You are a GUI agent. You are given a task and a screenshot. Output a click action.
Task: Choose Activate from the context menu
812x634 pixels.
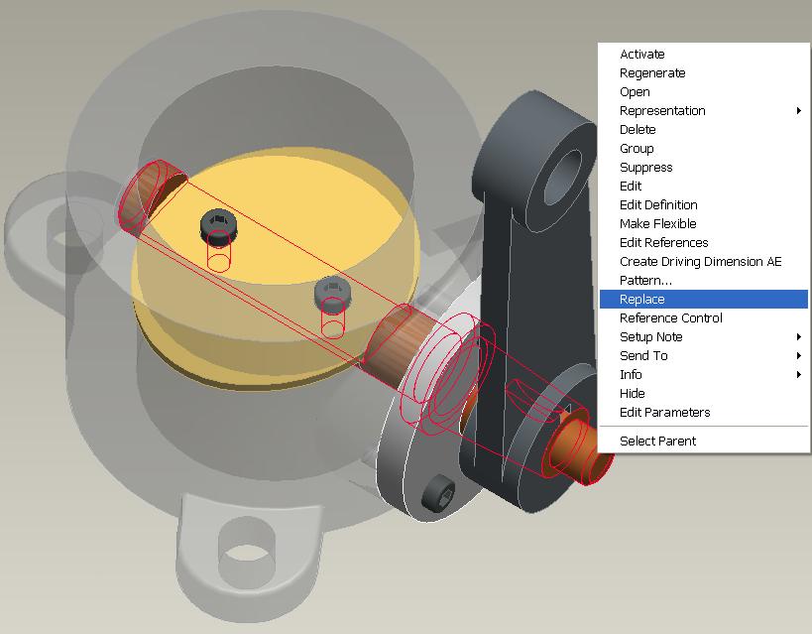703,55
